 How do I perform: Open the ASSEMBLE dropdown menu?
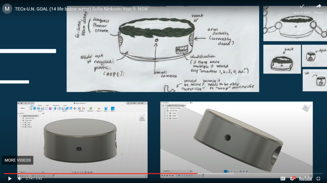[x=81, y=111]
